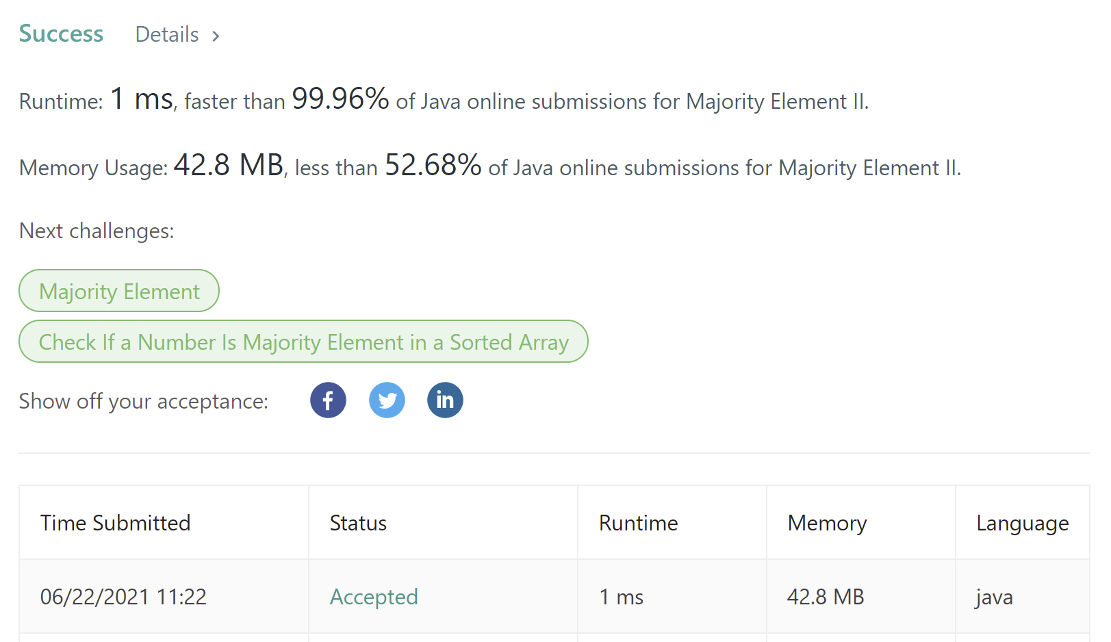Click the 1 ms runtime table cell
The width and height of the screenshot is (1111, 642).
(x=621, y=597)
